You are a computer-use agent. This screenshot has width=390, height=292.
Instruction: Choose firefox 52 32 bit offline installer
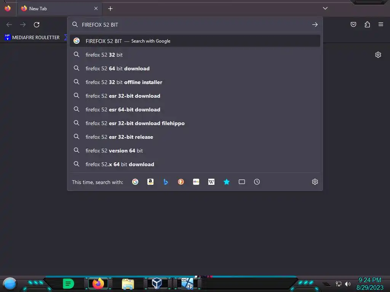pos(195,82)
